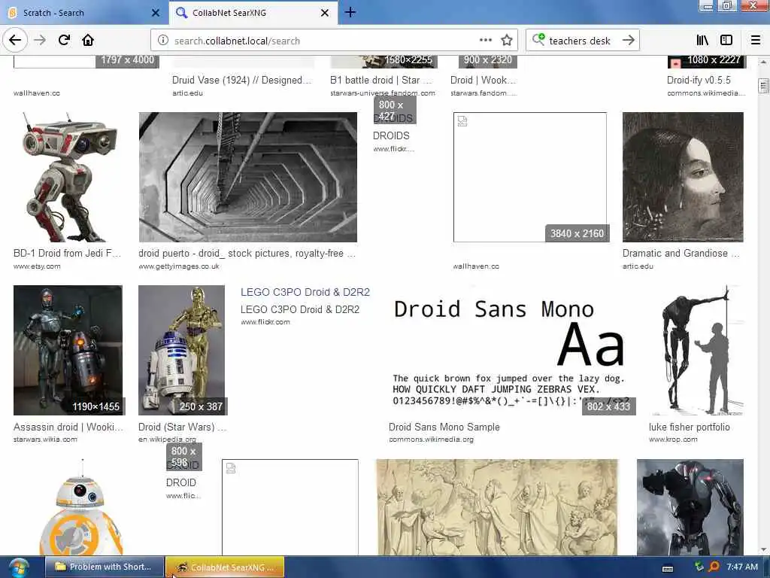Viewport: 770px width, 578px height.
Task: Click 'www.etsy.com' source text
Action: pyautogui.click(x=37, y=266)
